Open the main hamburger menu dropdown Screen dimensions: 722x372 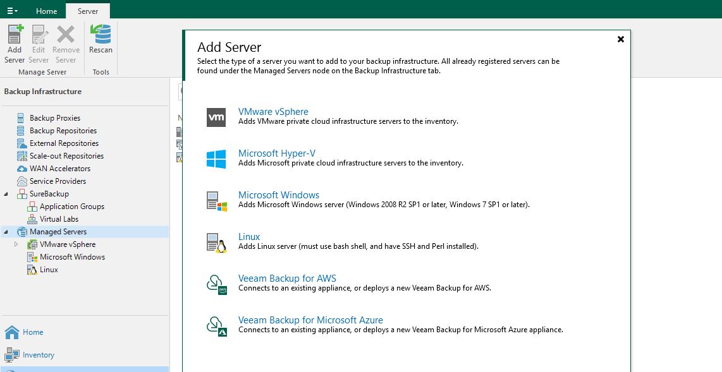tap(12, 11)
